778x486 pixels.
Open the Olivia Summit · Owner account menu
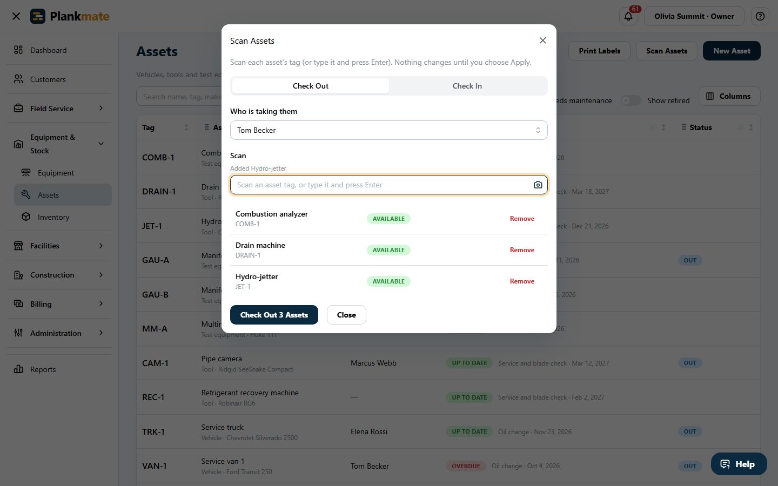tap(694, 16)
